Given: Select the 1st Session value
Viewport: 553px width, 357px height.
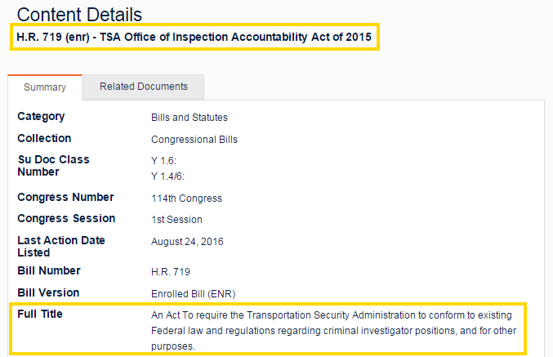Looking at the screenshot, I should pyautogui.click(x=176, y=219).
